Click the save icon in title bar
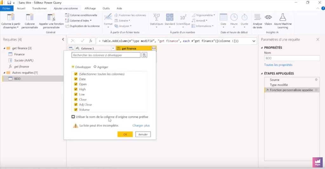 pos(9,3)
